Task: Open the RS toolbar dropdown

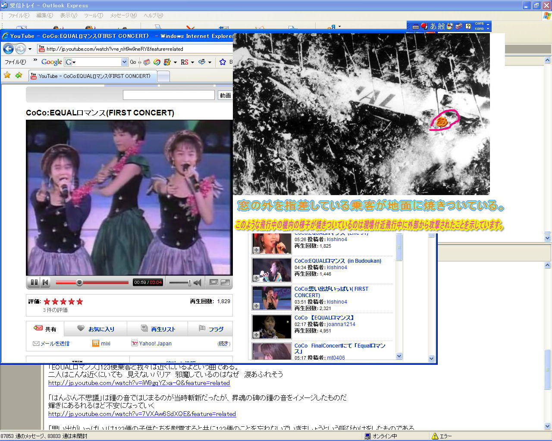Action: tap(192, 62)
